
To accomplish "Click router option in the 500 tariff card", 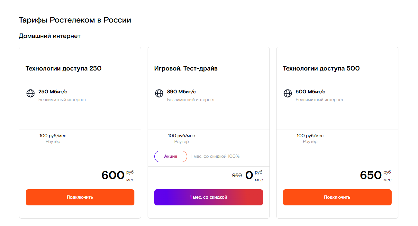I will point(310,138).
